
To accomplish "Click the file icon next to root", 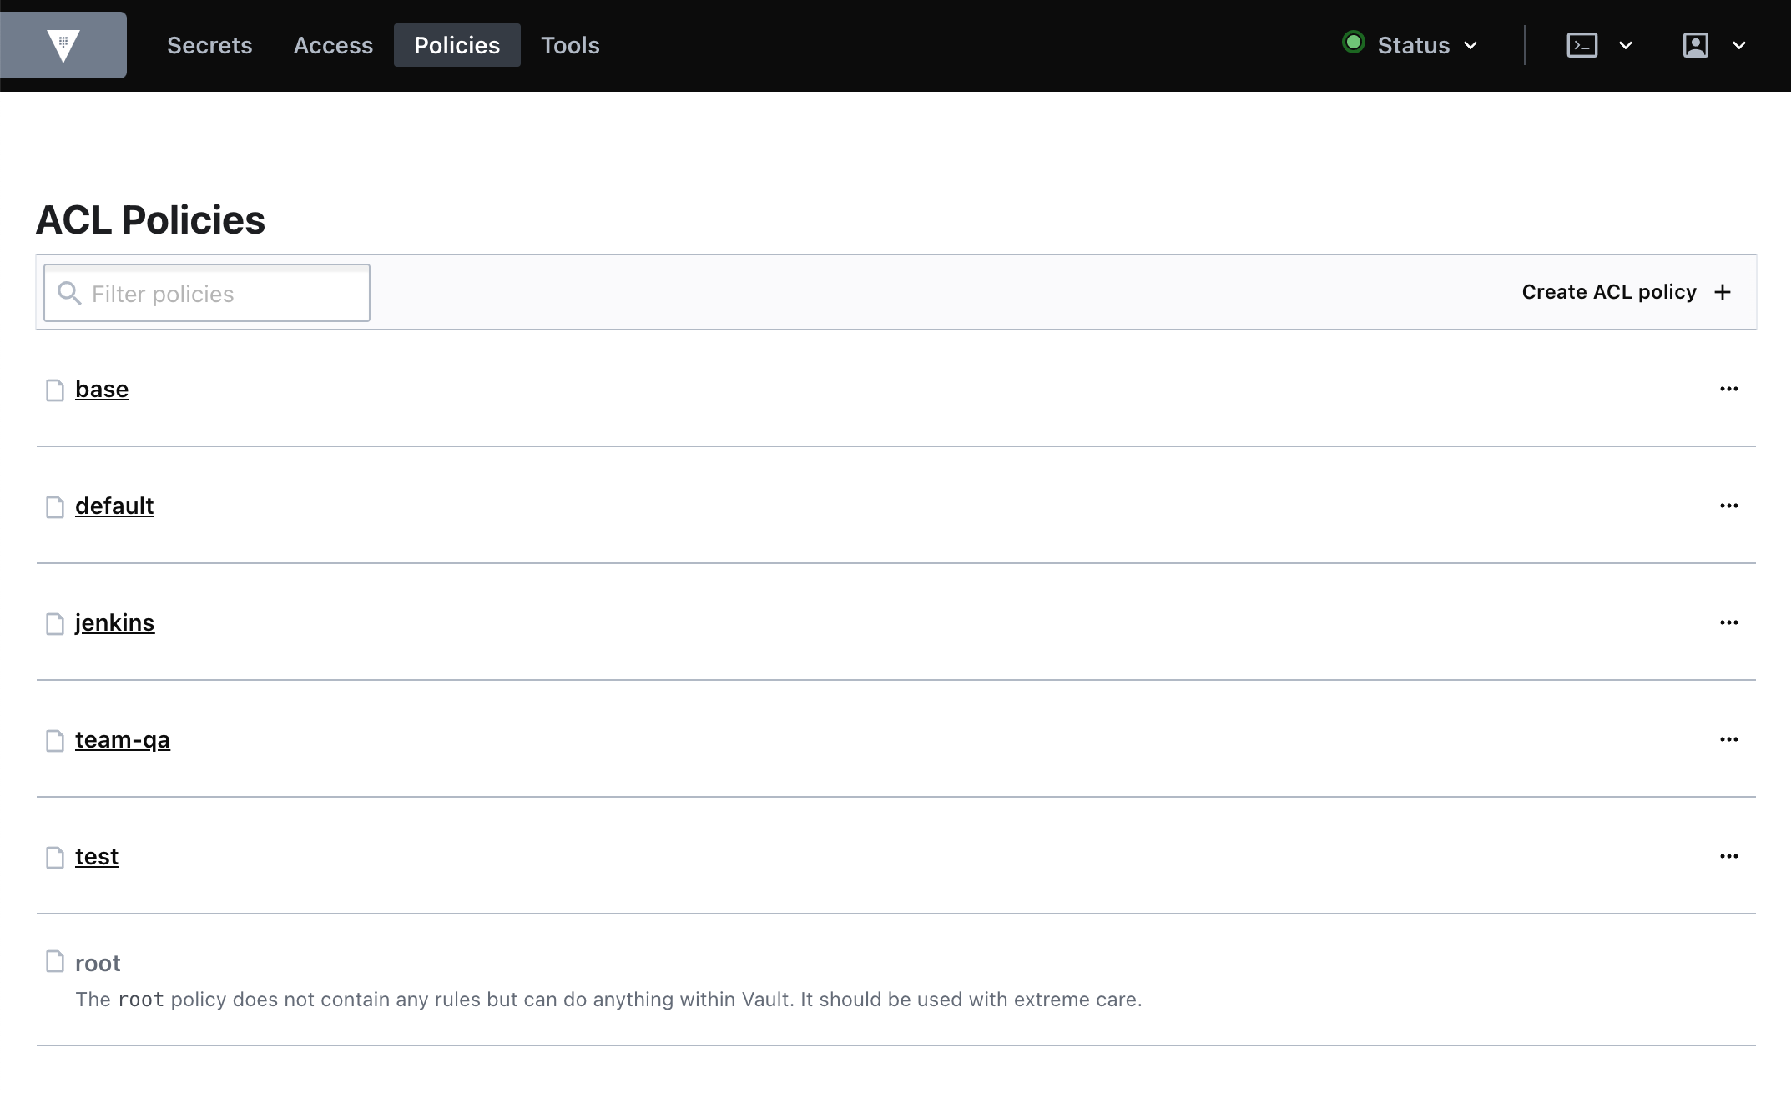I will click(x=55, y=961).
